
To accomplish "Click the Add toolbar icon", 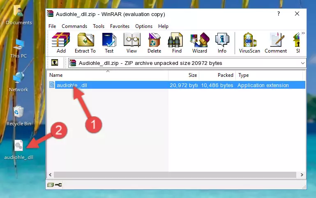I will point(61,43).
